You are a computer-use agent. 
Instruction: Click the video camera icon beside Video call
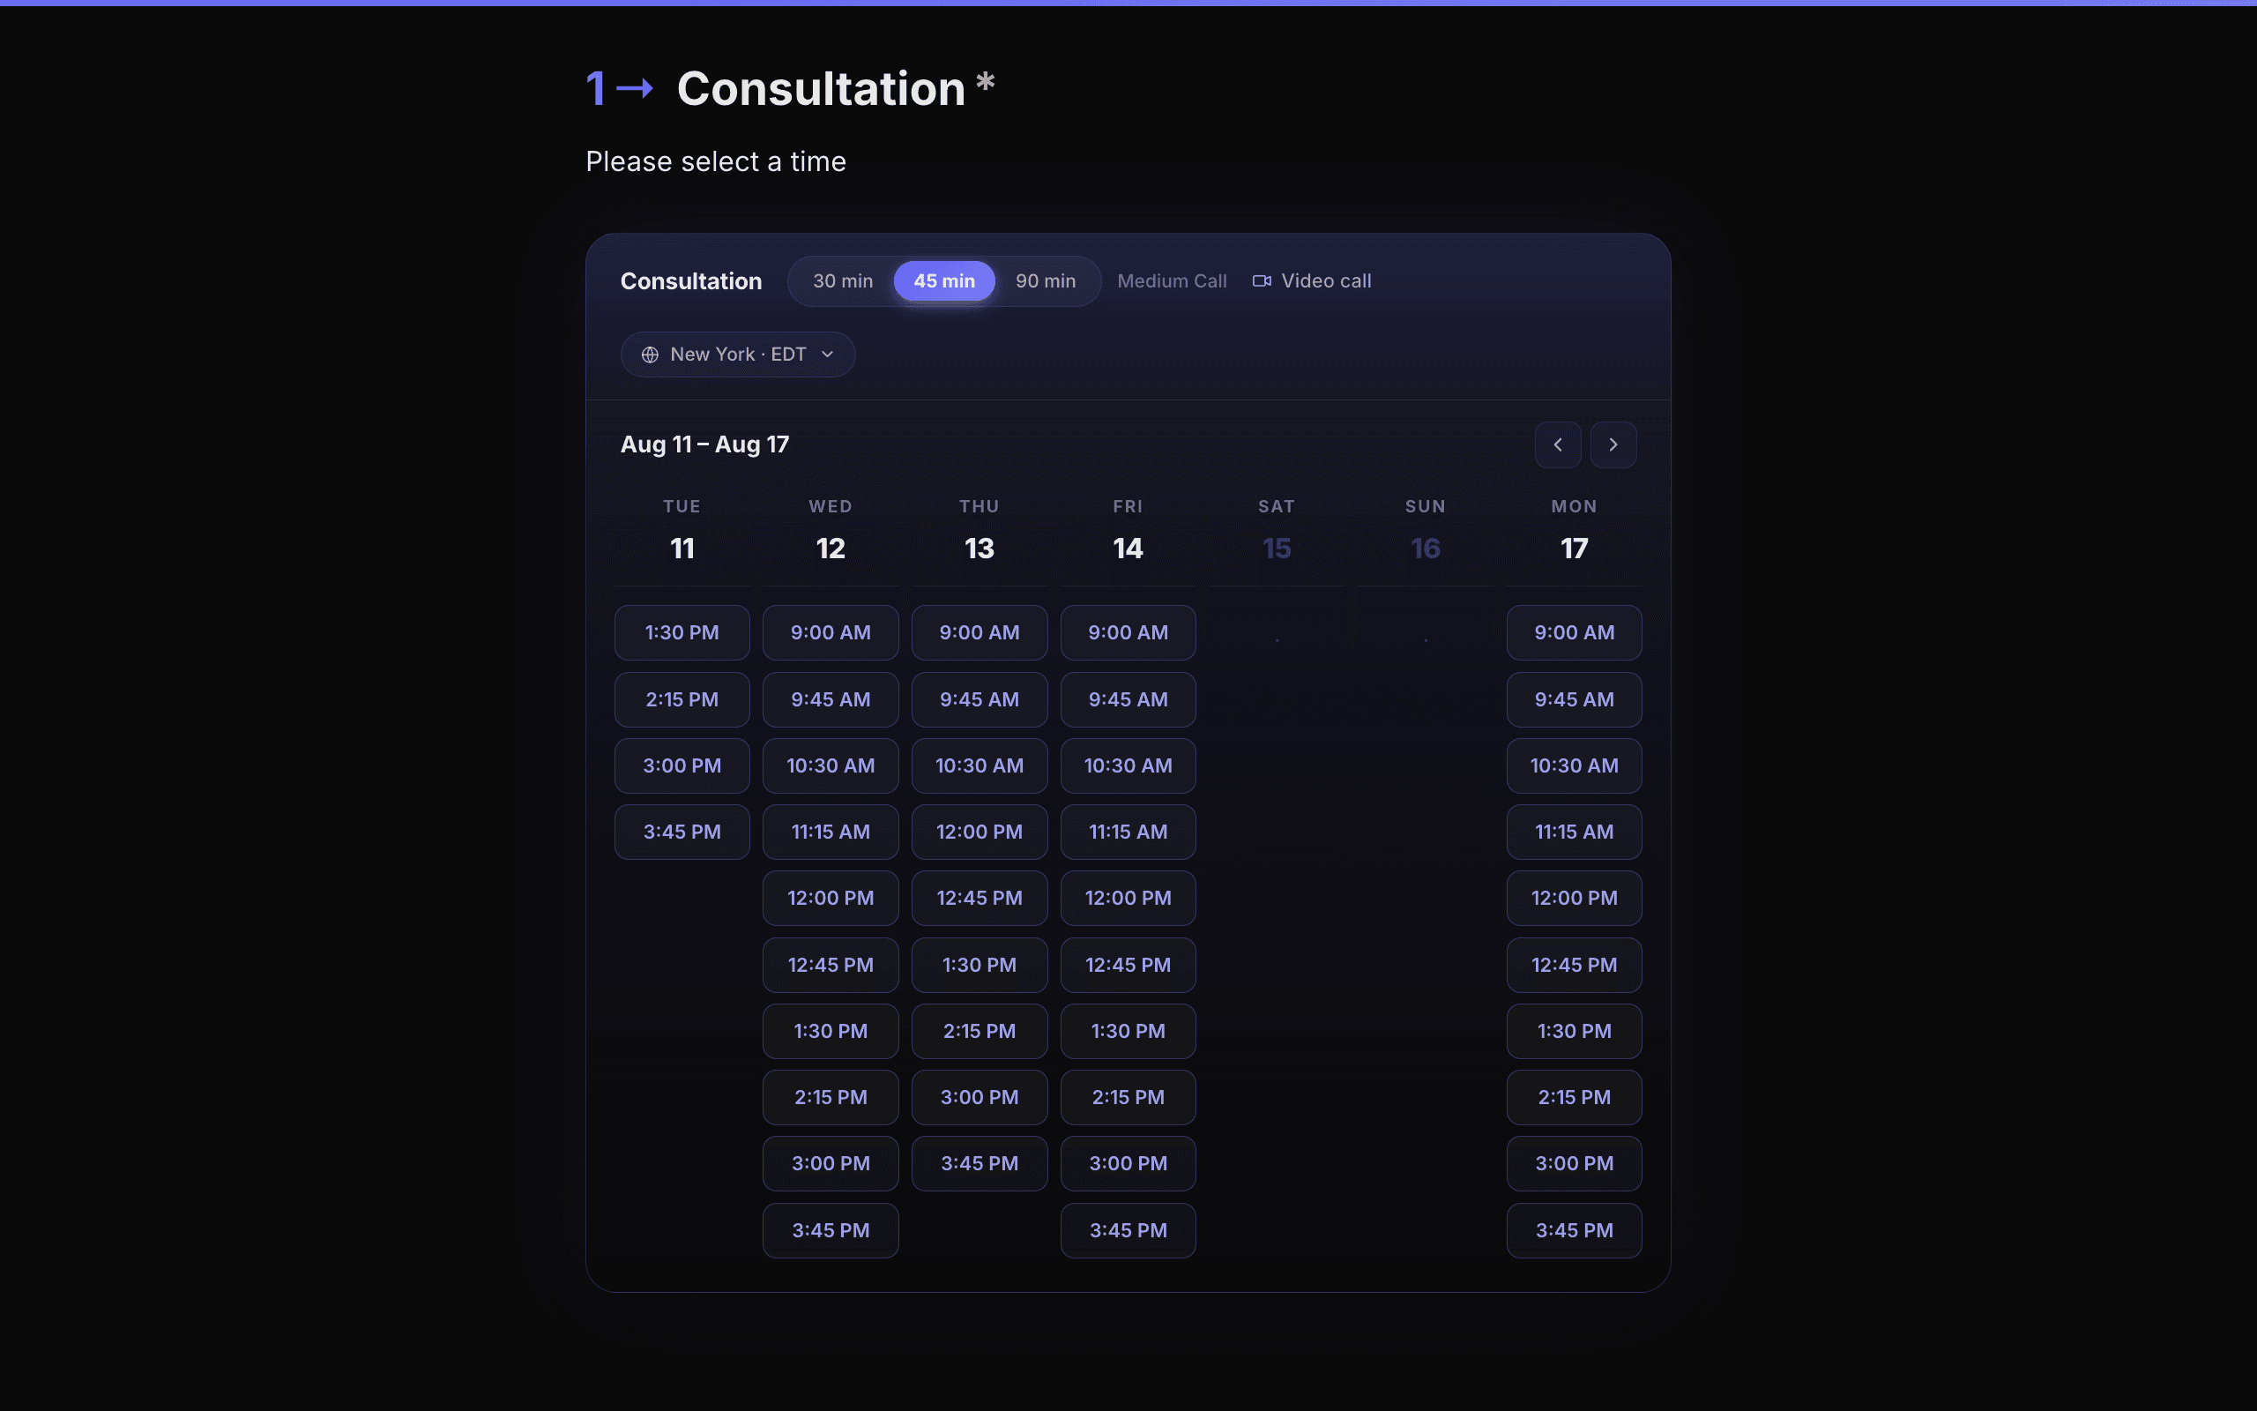[1261, 281]
